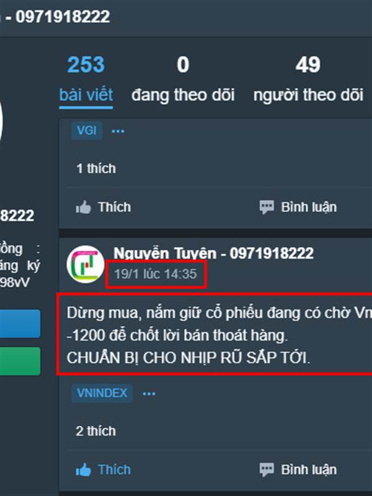Viewport: 372px width, 496px height.
Task: Open Nguyễn Tuyên's profile avatar
Action: point(86,264)
